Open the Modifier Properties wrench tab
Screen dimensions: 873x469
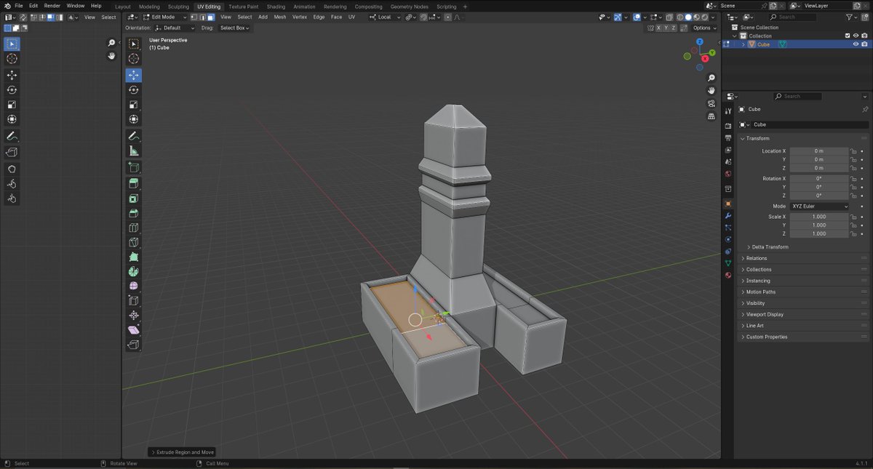[x=728, y=215]
